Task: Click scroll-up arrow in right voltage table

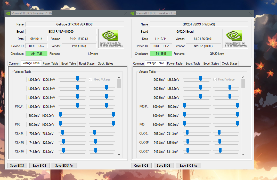Action: 243,77
